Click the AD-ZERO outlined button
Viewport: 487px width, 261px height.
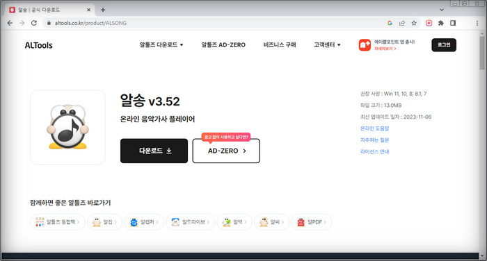226,151
